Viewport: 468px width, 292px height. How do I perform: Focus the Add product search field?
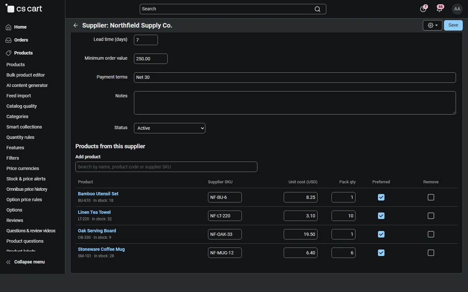(x=166, y=167)
